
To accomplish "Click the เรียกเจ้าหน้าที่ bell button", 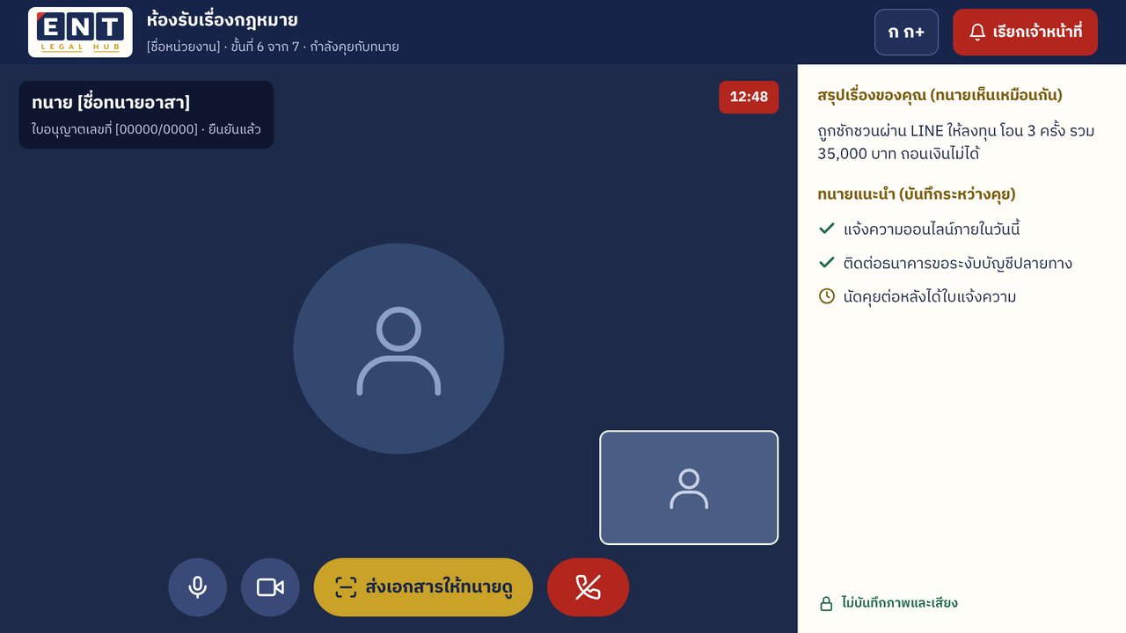I will (1025, 33).
